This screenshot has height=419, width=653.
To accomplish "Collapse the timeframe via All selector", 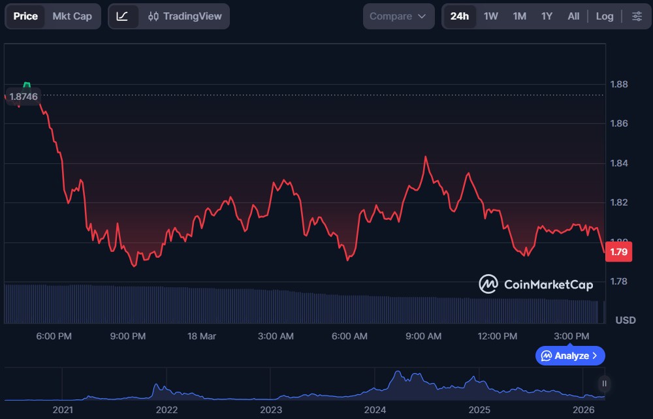I will [573, 16].
